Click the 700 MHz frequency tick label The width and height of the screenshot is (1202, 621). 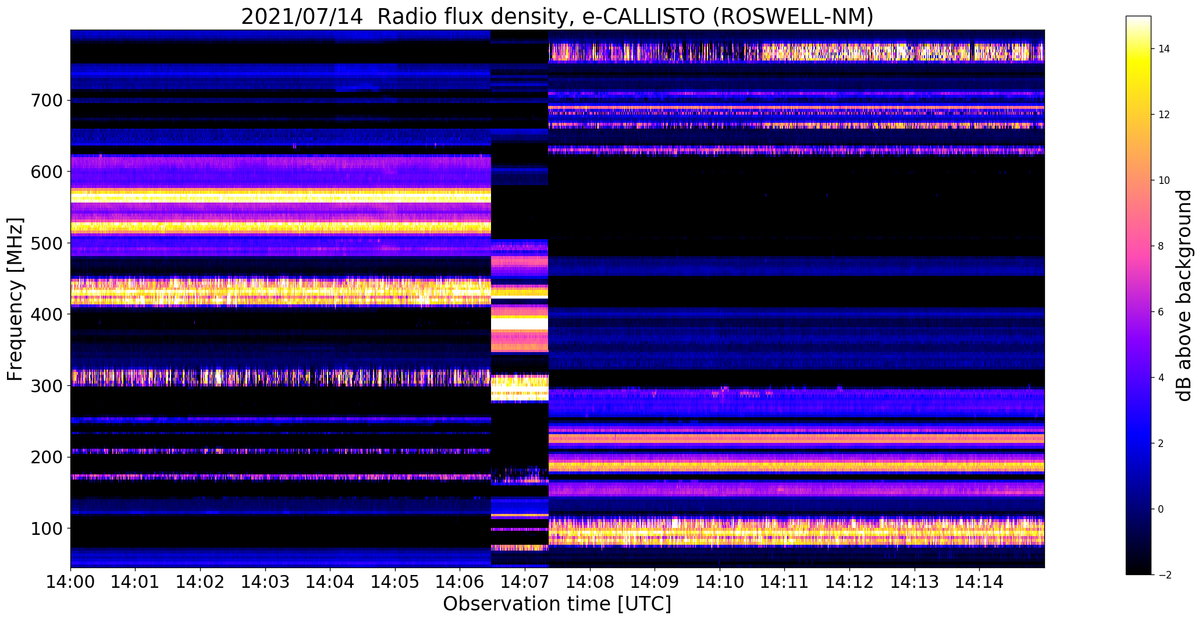click(45, 100)
